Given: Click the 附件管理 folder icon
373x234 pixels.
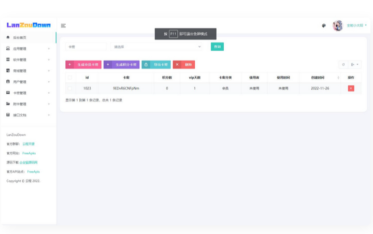Looking at the screenshot, I should (x=8, y=104).
